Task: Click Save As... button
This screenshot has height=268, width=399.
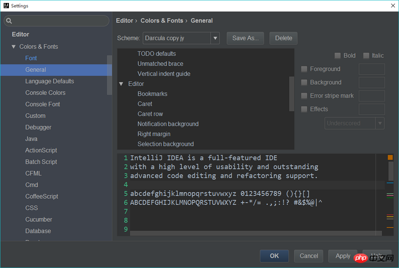Action: 245,38
